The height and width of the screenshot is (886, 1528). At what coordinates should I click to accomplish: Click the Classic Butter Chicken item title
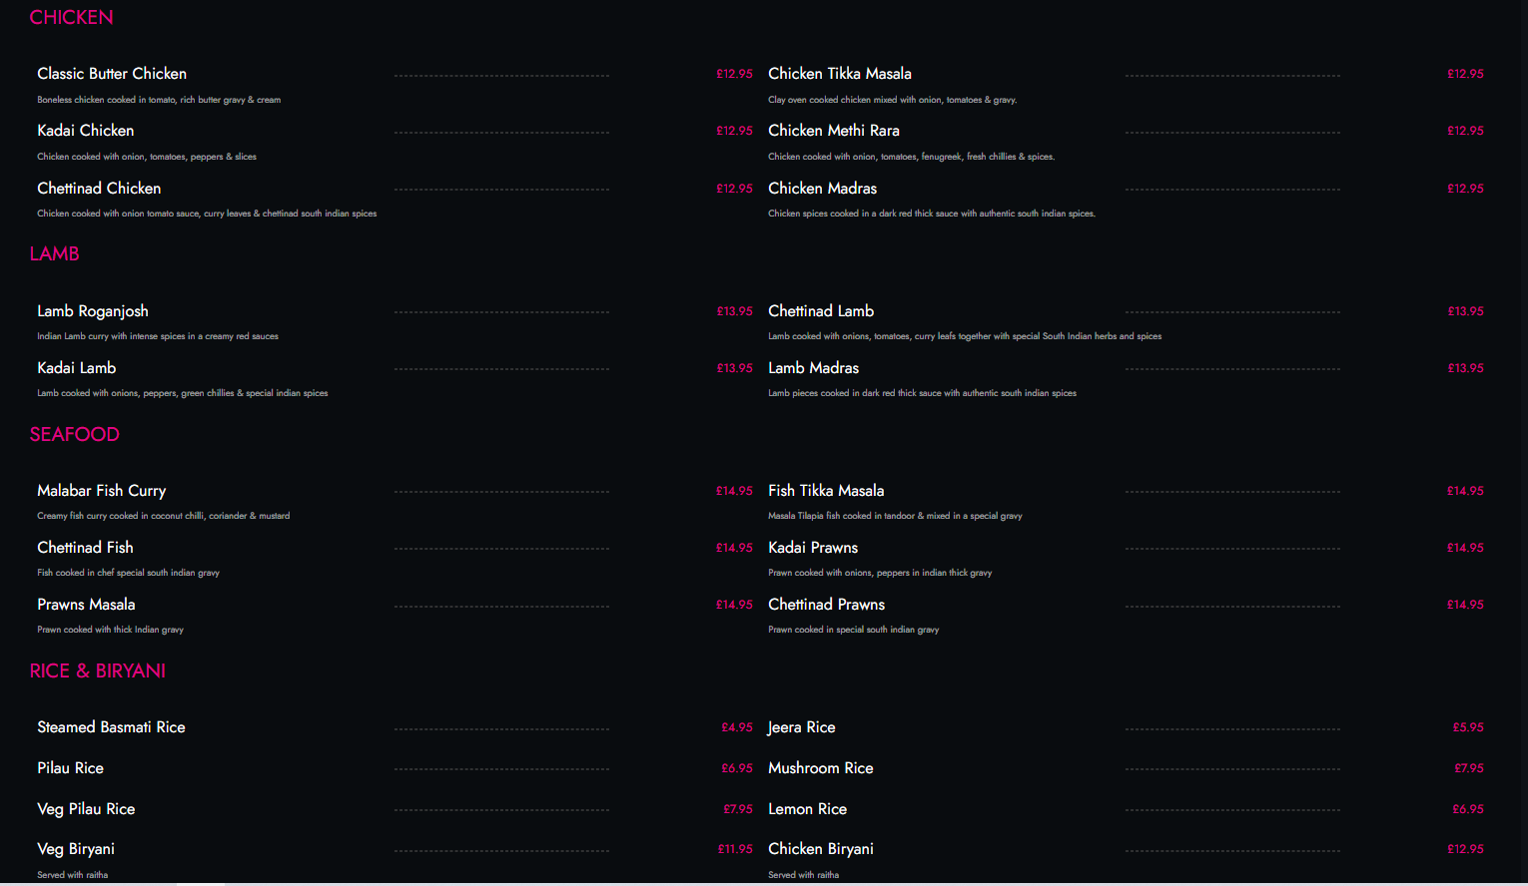click(x=112, y=74)
